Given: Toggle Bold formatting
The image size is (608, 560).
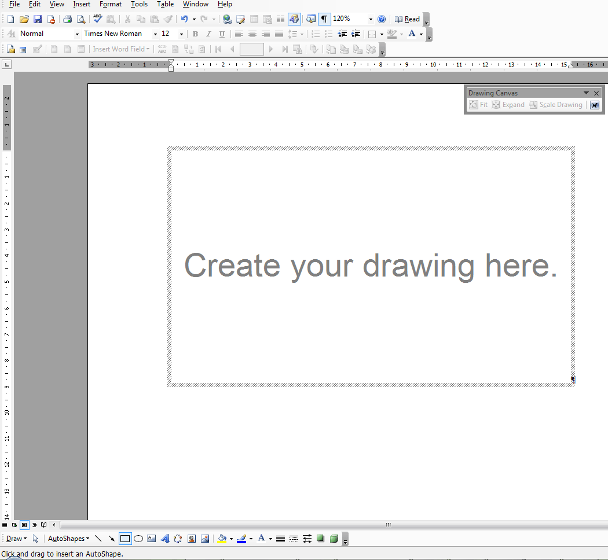Looking at the screenshot, I should [196, 34].
